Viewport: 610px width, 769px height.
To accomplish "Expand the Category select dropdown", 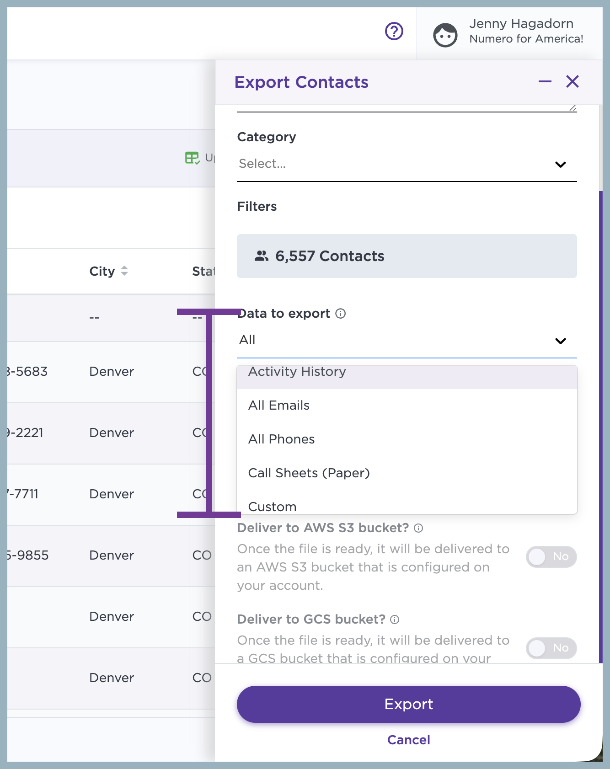I will (407, 164).
